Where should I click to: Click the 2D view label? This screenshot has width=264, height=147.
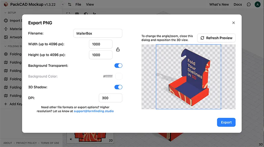point(111,140)
